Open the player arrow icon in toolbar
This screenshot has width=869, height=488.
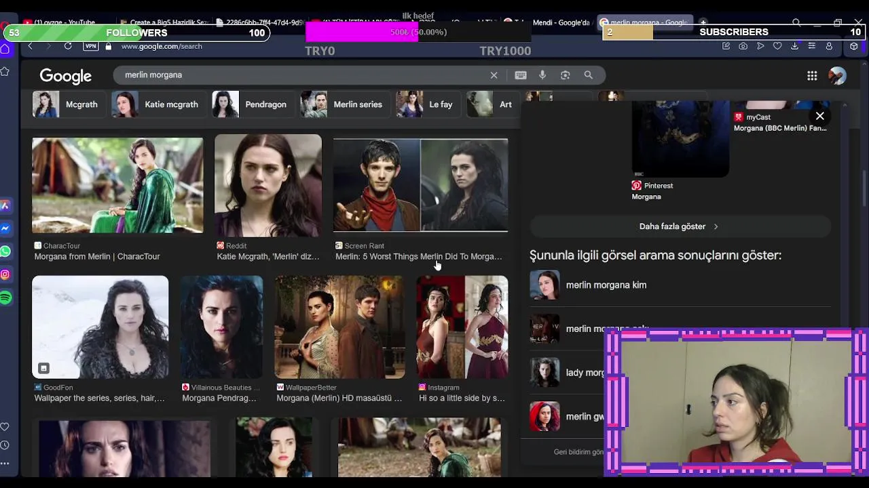click(760, 46)
